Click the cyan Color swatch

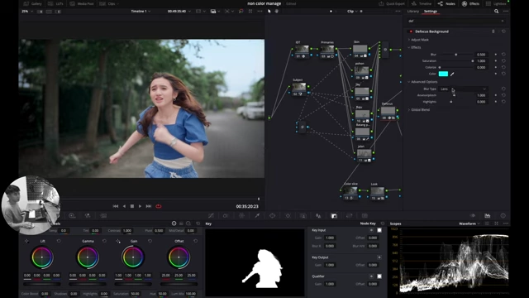[x=443, y=74]
